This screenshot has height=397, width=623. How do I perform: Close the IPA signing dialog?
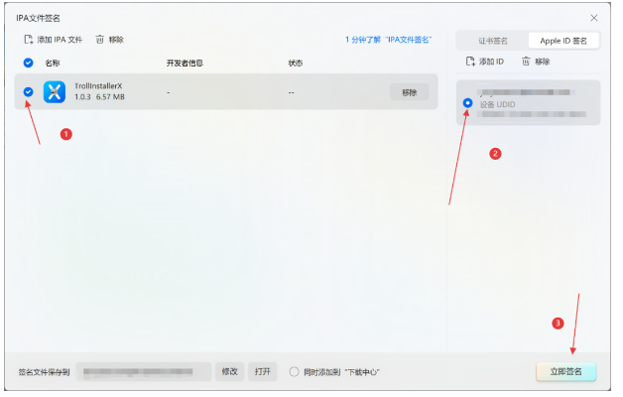(594, 18)
